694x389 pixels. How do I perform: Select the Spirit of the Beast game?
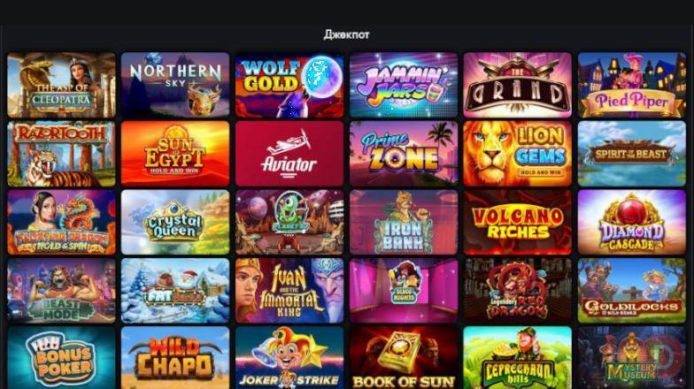tap(632, 154)
